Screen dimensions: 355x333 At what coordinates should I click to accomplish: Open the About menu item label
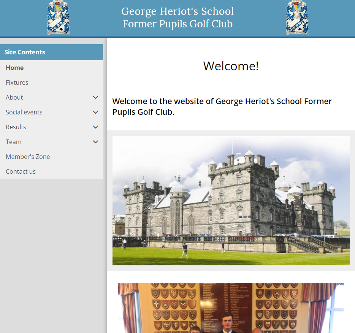click(x=14, y=97)
